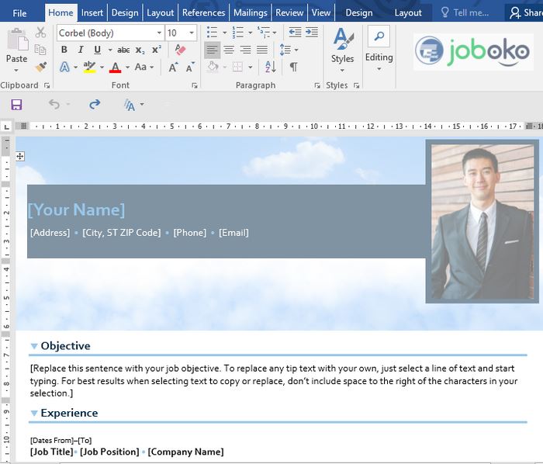Toggle Italic formatting

coord(81,50)
